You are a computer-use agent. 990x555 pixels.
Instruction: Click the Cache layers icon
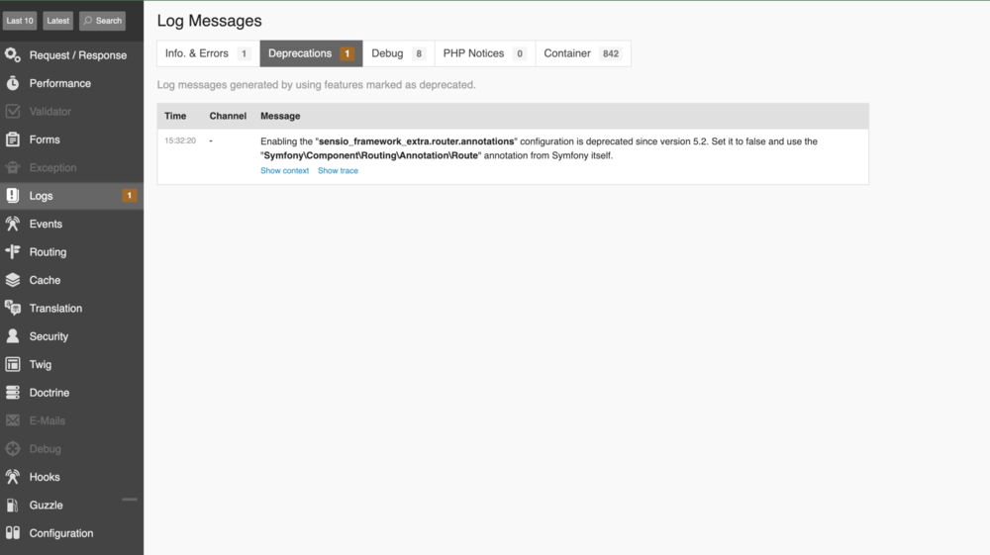point(13,280)
